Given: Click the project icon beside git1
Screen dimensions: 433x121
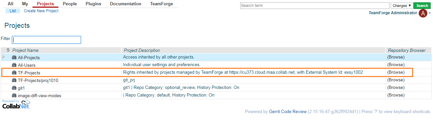Looking at the screenshot, I should pyautogui.click(x=14, y=88).
